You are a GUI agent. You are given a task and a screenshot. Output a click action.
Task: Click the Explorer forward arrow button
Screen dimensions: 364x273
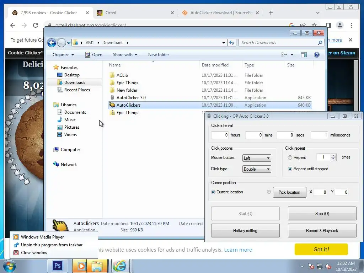coord(61,43)
